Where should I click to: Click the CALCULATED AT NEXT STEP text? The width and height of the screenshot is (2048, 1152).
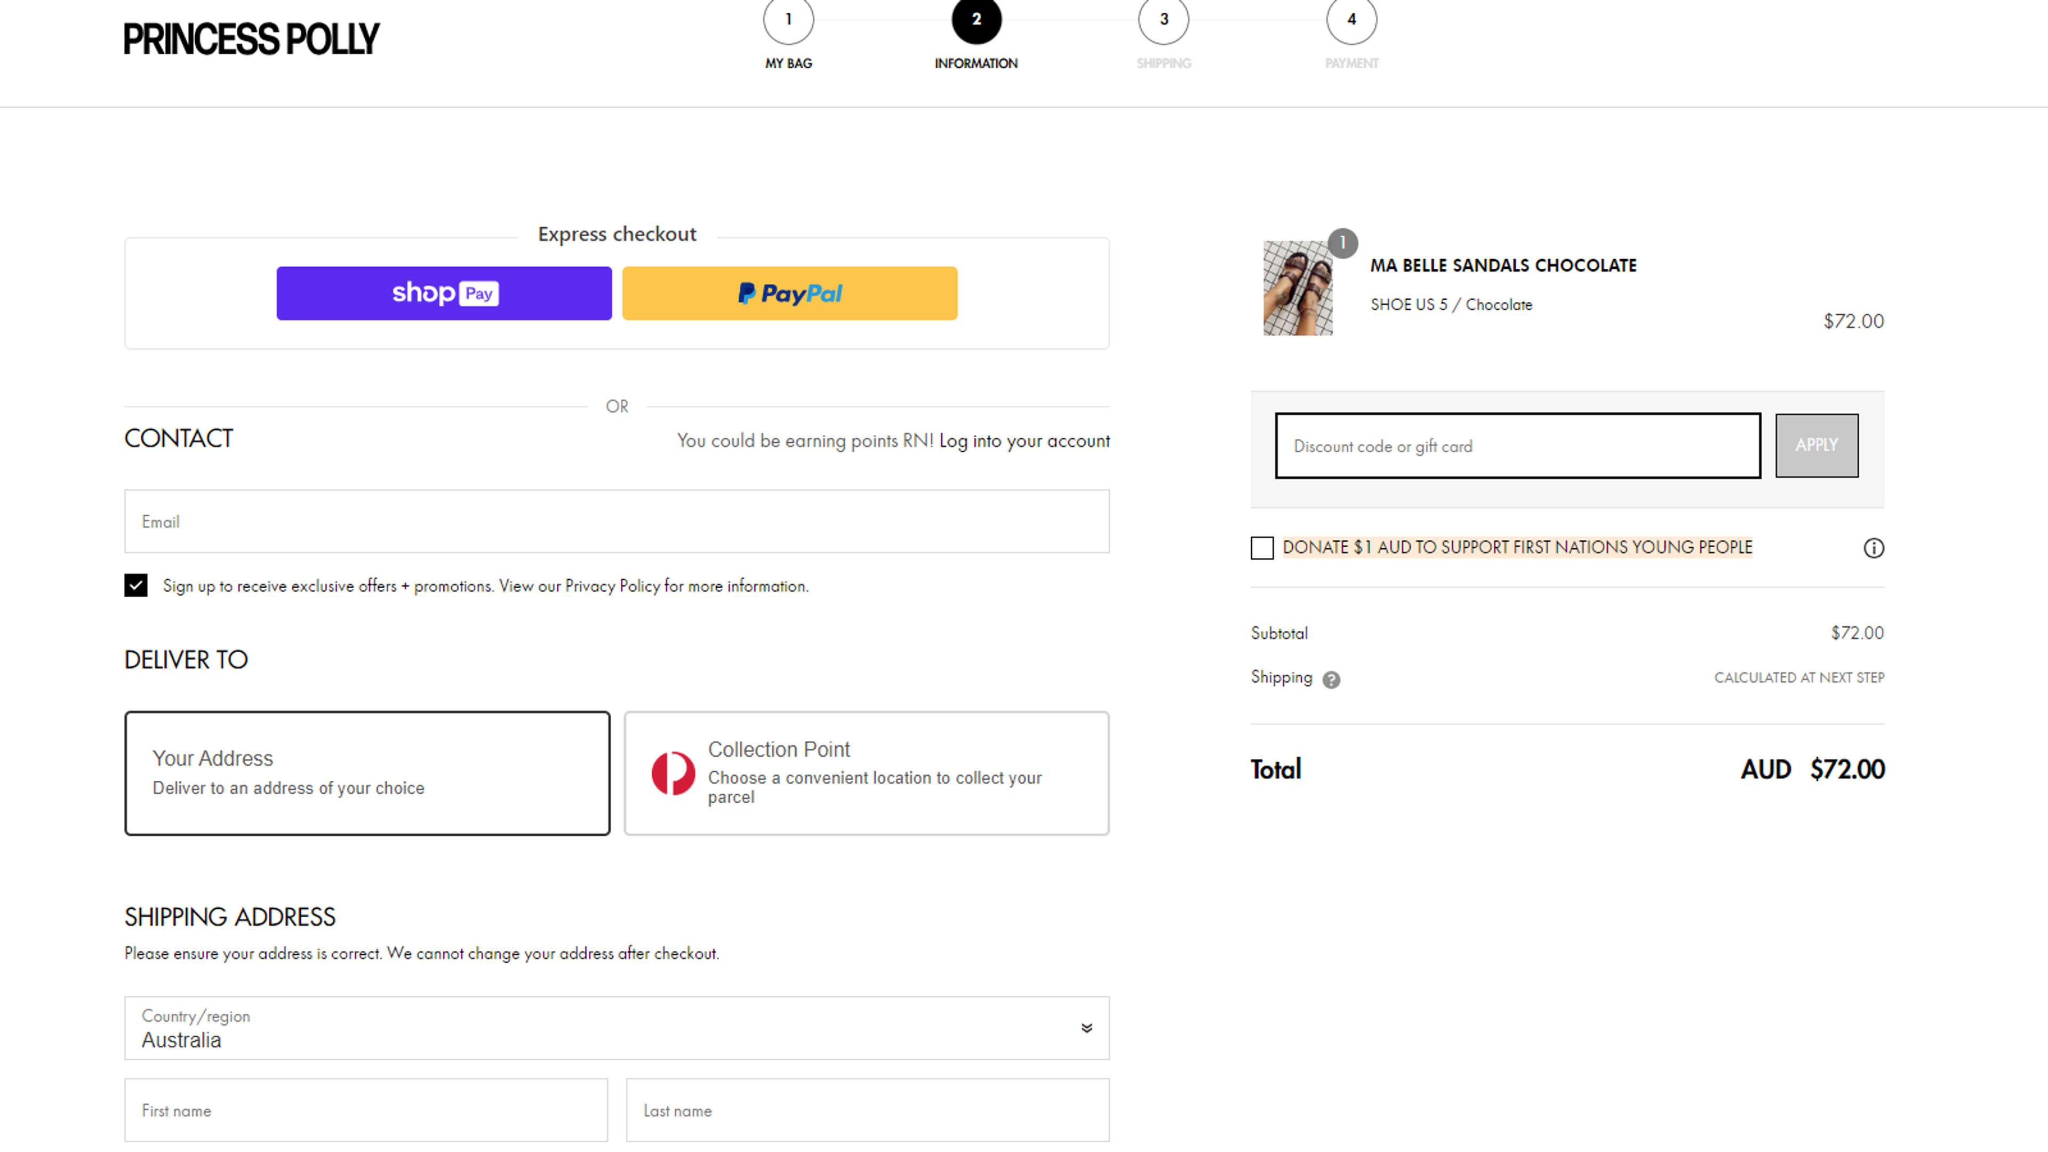coord(1798,677)
